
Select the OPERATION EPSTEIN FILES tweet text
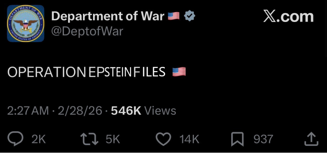86,72
